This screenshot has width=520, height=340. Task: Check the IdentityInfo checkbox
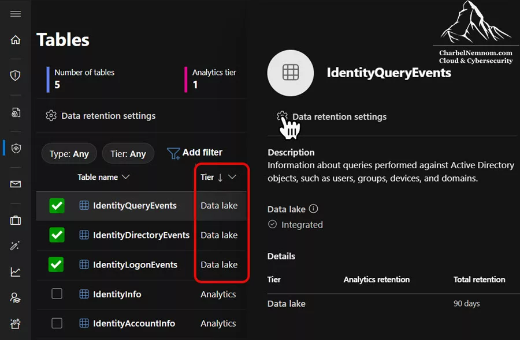[57, 293]
